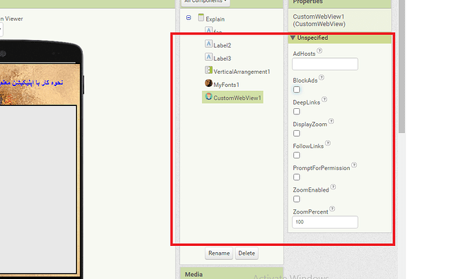The image size is (476, 279).
Task: Tick the FollowLinks checkbox
Action: (x=297, y=155)
